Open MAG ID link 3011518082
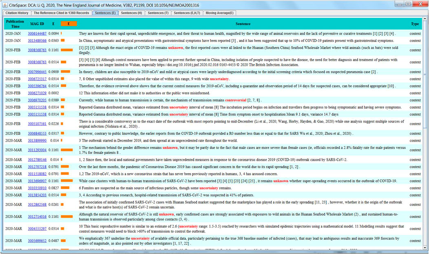Image resolution: width=429 pixels, height=254 pixels. point(37,174)
